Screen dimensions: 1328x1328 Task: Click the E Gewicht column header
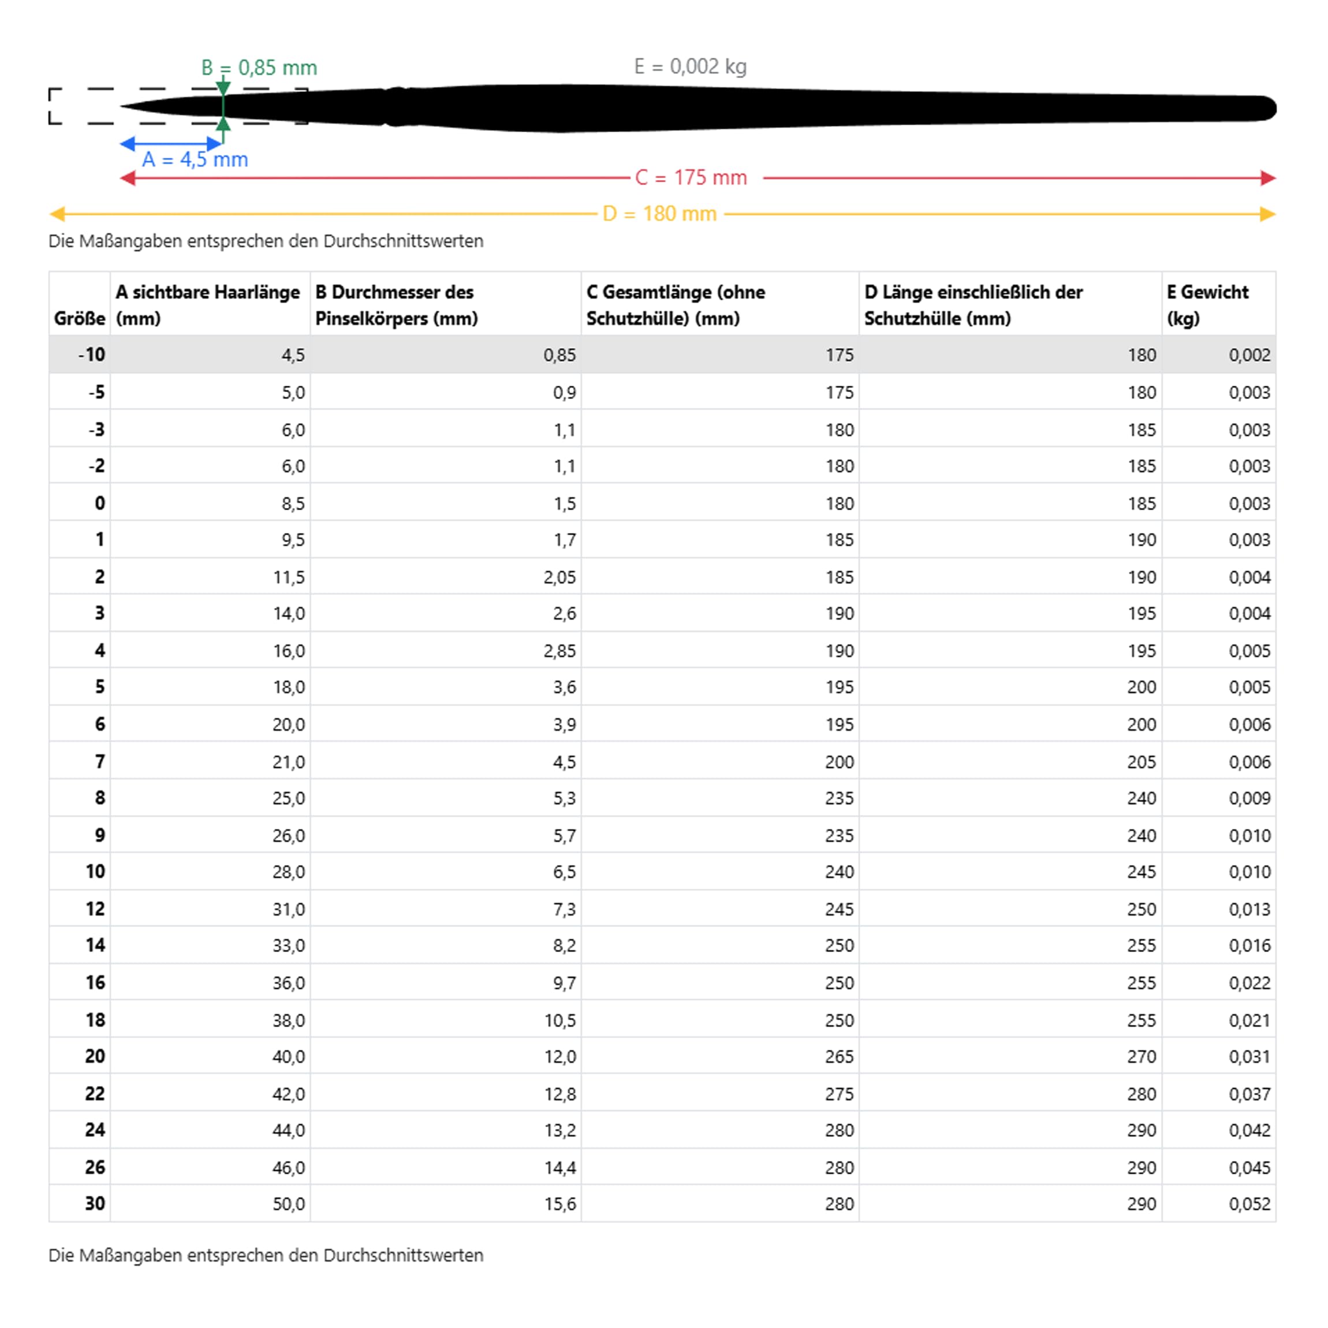point(1207,304)
